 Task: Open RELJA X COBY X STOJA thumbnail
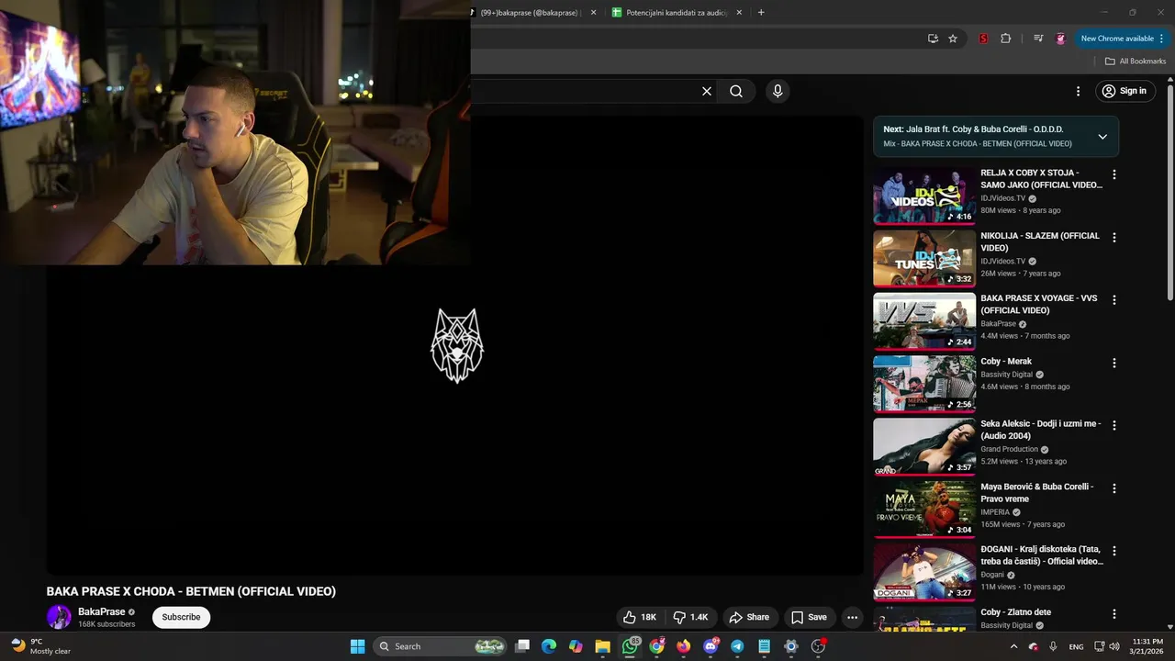click(924, 196)
